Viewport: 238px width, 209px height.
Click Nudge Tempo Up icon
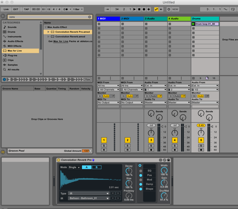[49, 9]
